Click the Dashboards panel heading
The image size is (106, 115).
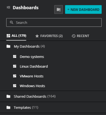tap(26, 8)
